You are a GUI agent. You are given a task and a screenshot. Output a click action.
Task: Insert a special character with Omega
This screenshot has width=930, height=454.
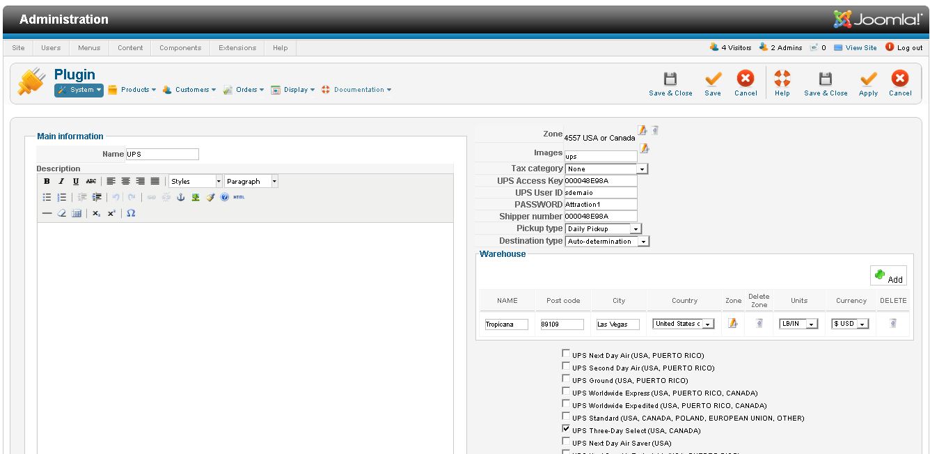pos(131,213)
